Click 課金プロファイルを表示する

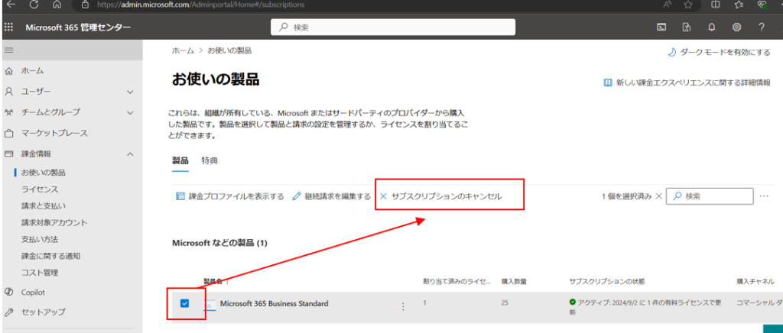point(230,196)
